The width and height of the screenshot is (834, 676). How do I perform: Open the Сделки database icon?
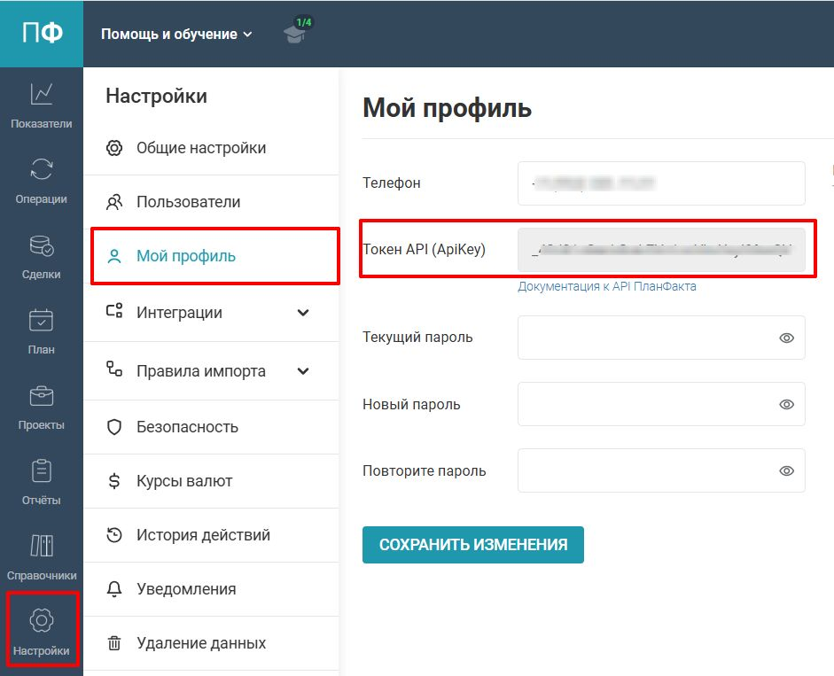click(42, 245)
